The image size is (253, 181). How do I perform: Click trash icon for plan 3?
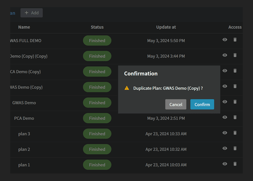click(235, 133)
